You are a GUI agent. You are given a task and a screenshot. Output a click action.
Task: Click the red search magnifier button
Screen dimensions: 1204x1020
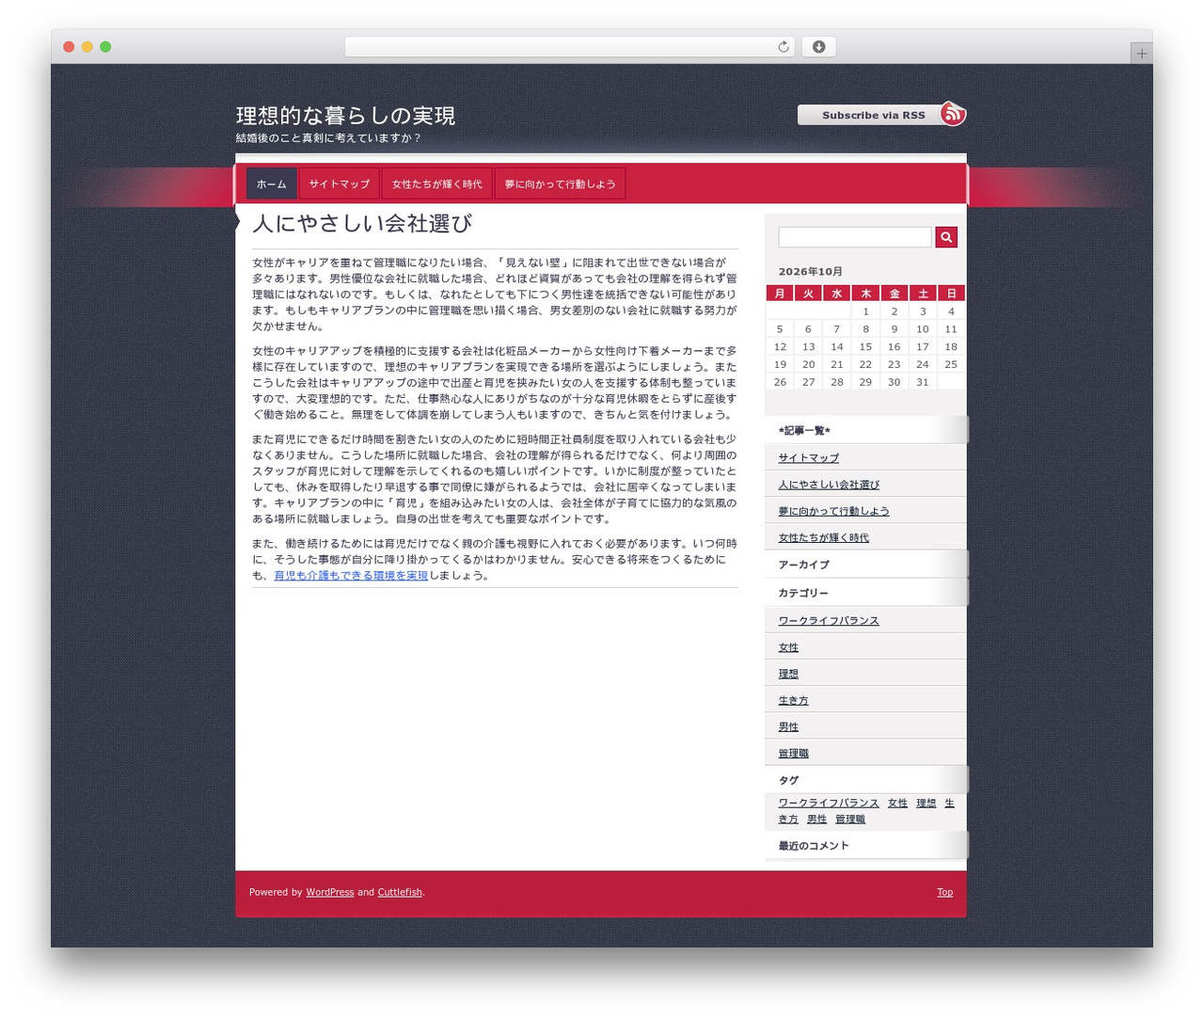(946, 237)
